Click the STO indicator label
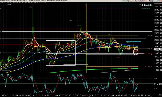This screenshot has width=162, height=97. pyautogui.click(x=156, y=84)
